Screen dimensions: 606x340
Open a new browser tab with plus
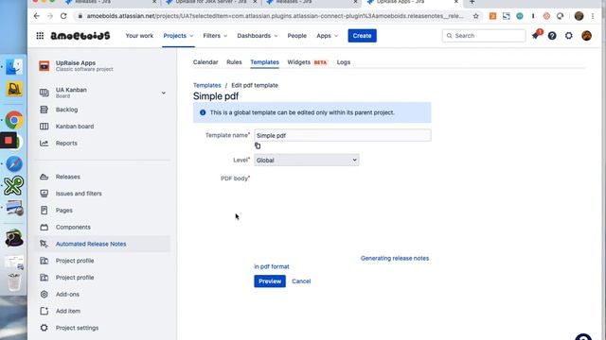pyautogui.click(x=472, y=2)
